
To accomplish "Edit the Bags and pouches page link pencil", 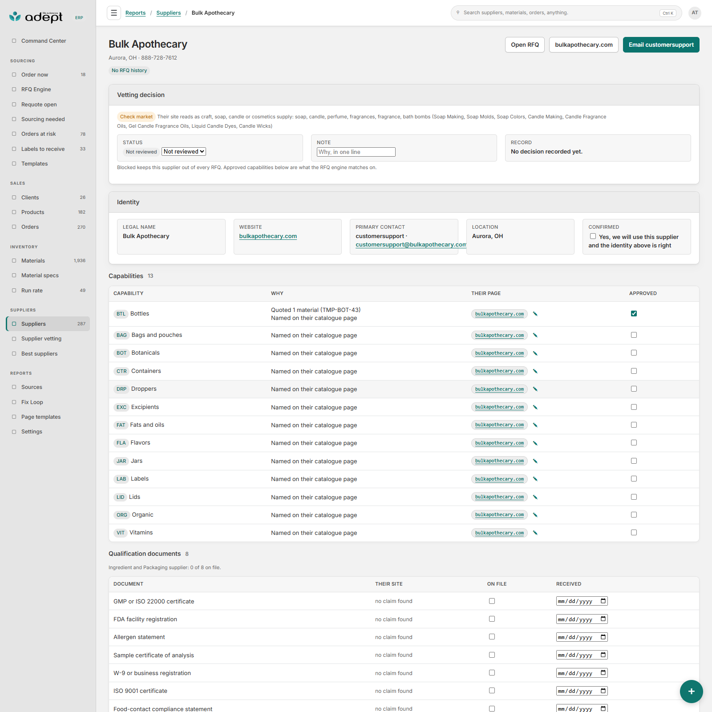I will pyautogui.click(x=535, y=335).
